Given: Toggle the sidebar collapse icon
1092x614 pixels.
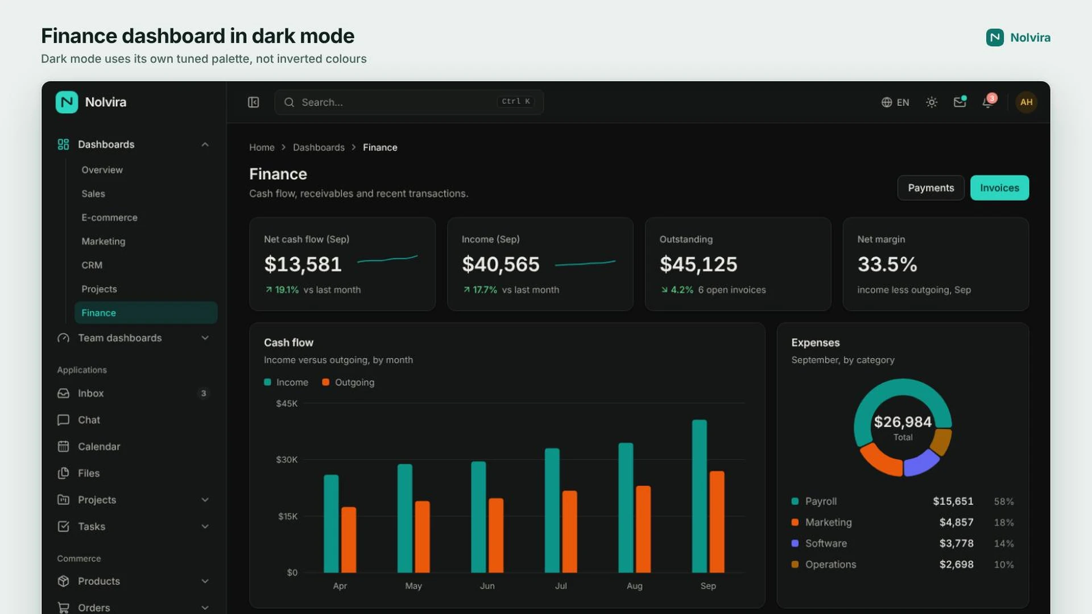Looking at the screenshot, I should (253, 102).
